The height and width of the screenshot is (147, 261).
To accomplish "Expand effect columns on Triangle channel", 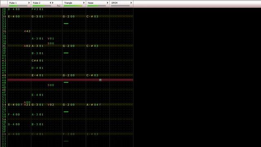I will coord(84,3).
